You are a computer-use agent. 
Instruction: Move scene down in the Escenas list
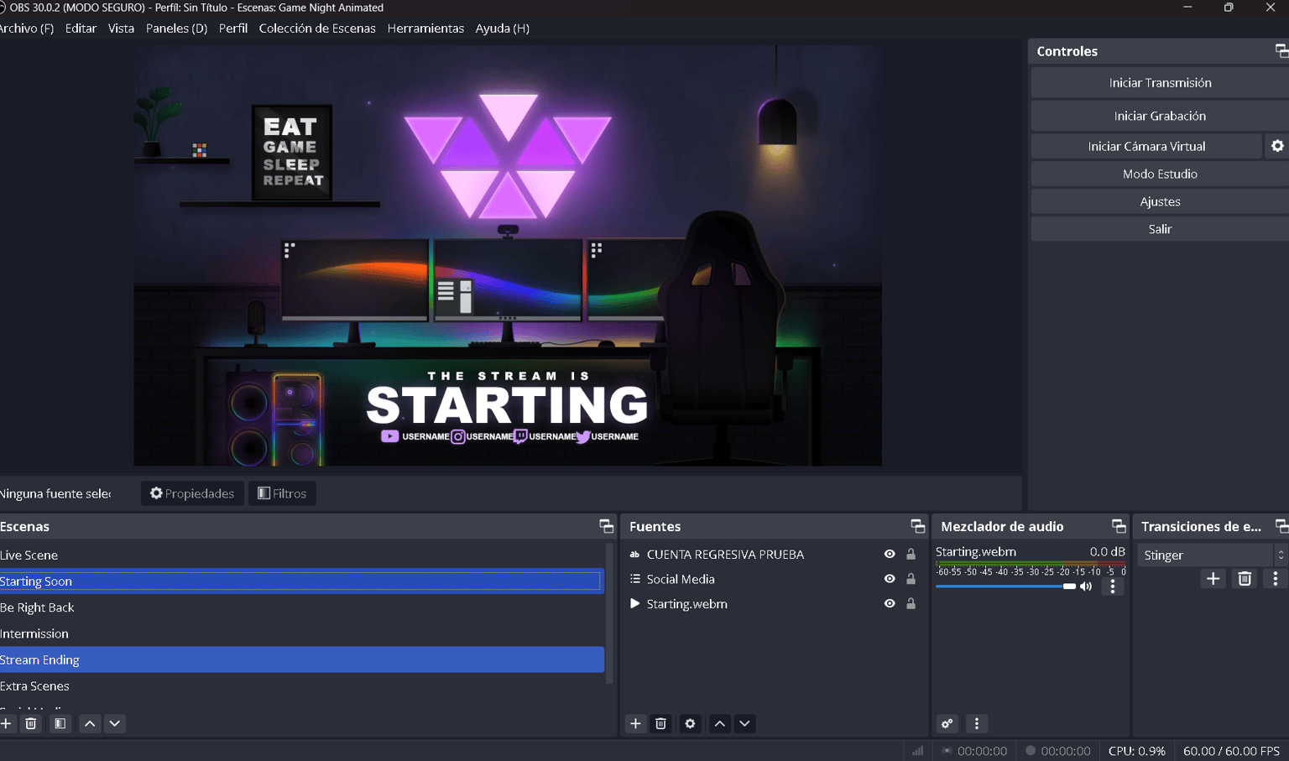115,723
